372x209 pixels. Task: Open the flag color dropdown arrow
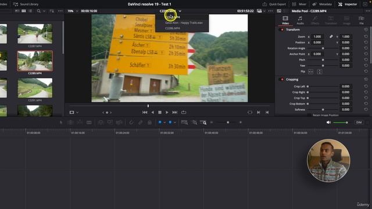[164, 122]
